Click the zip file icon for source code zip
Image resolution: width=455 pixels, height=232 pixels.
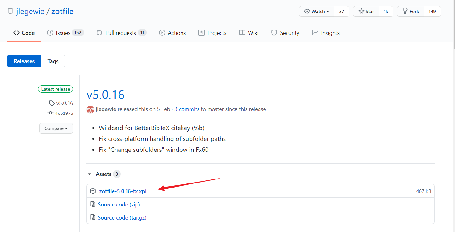93,204
